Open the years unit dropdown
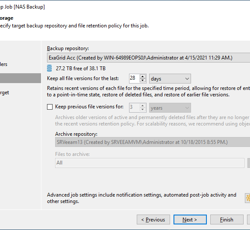 pyautogui.click(x=170, y=108)
